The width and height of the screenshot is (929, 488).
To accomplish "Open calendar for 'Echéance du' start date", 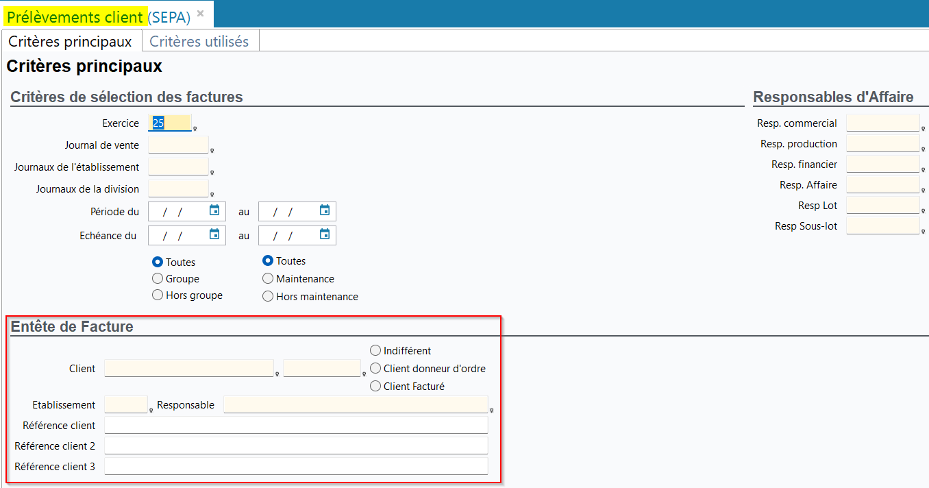I will pyautogui.click(x=214, y=235).
